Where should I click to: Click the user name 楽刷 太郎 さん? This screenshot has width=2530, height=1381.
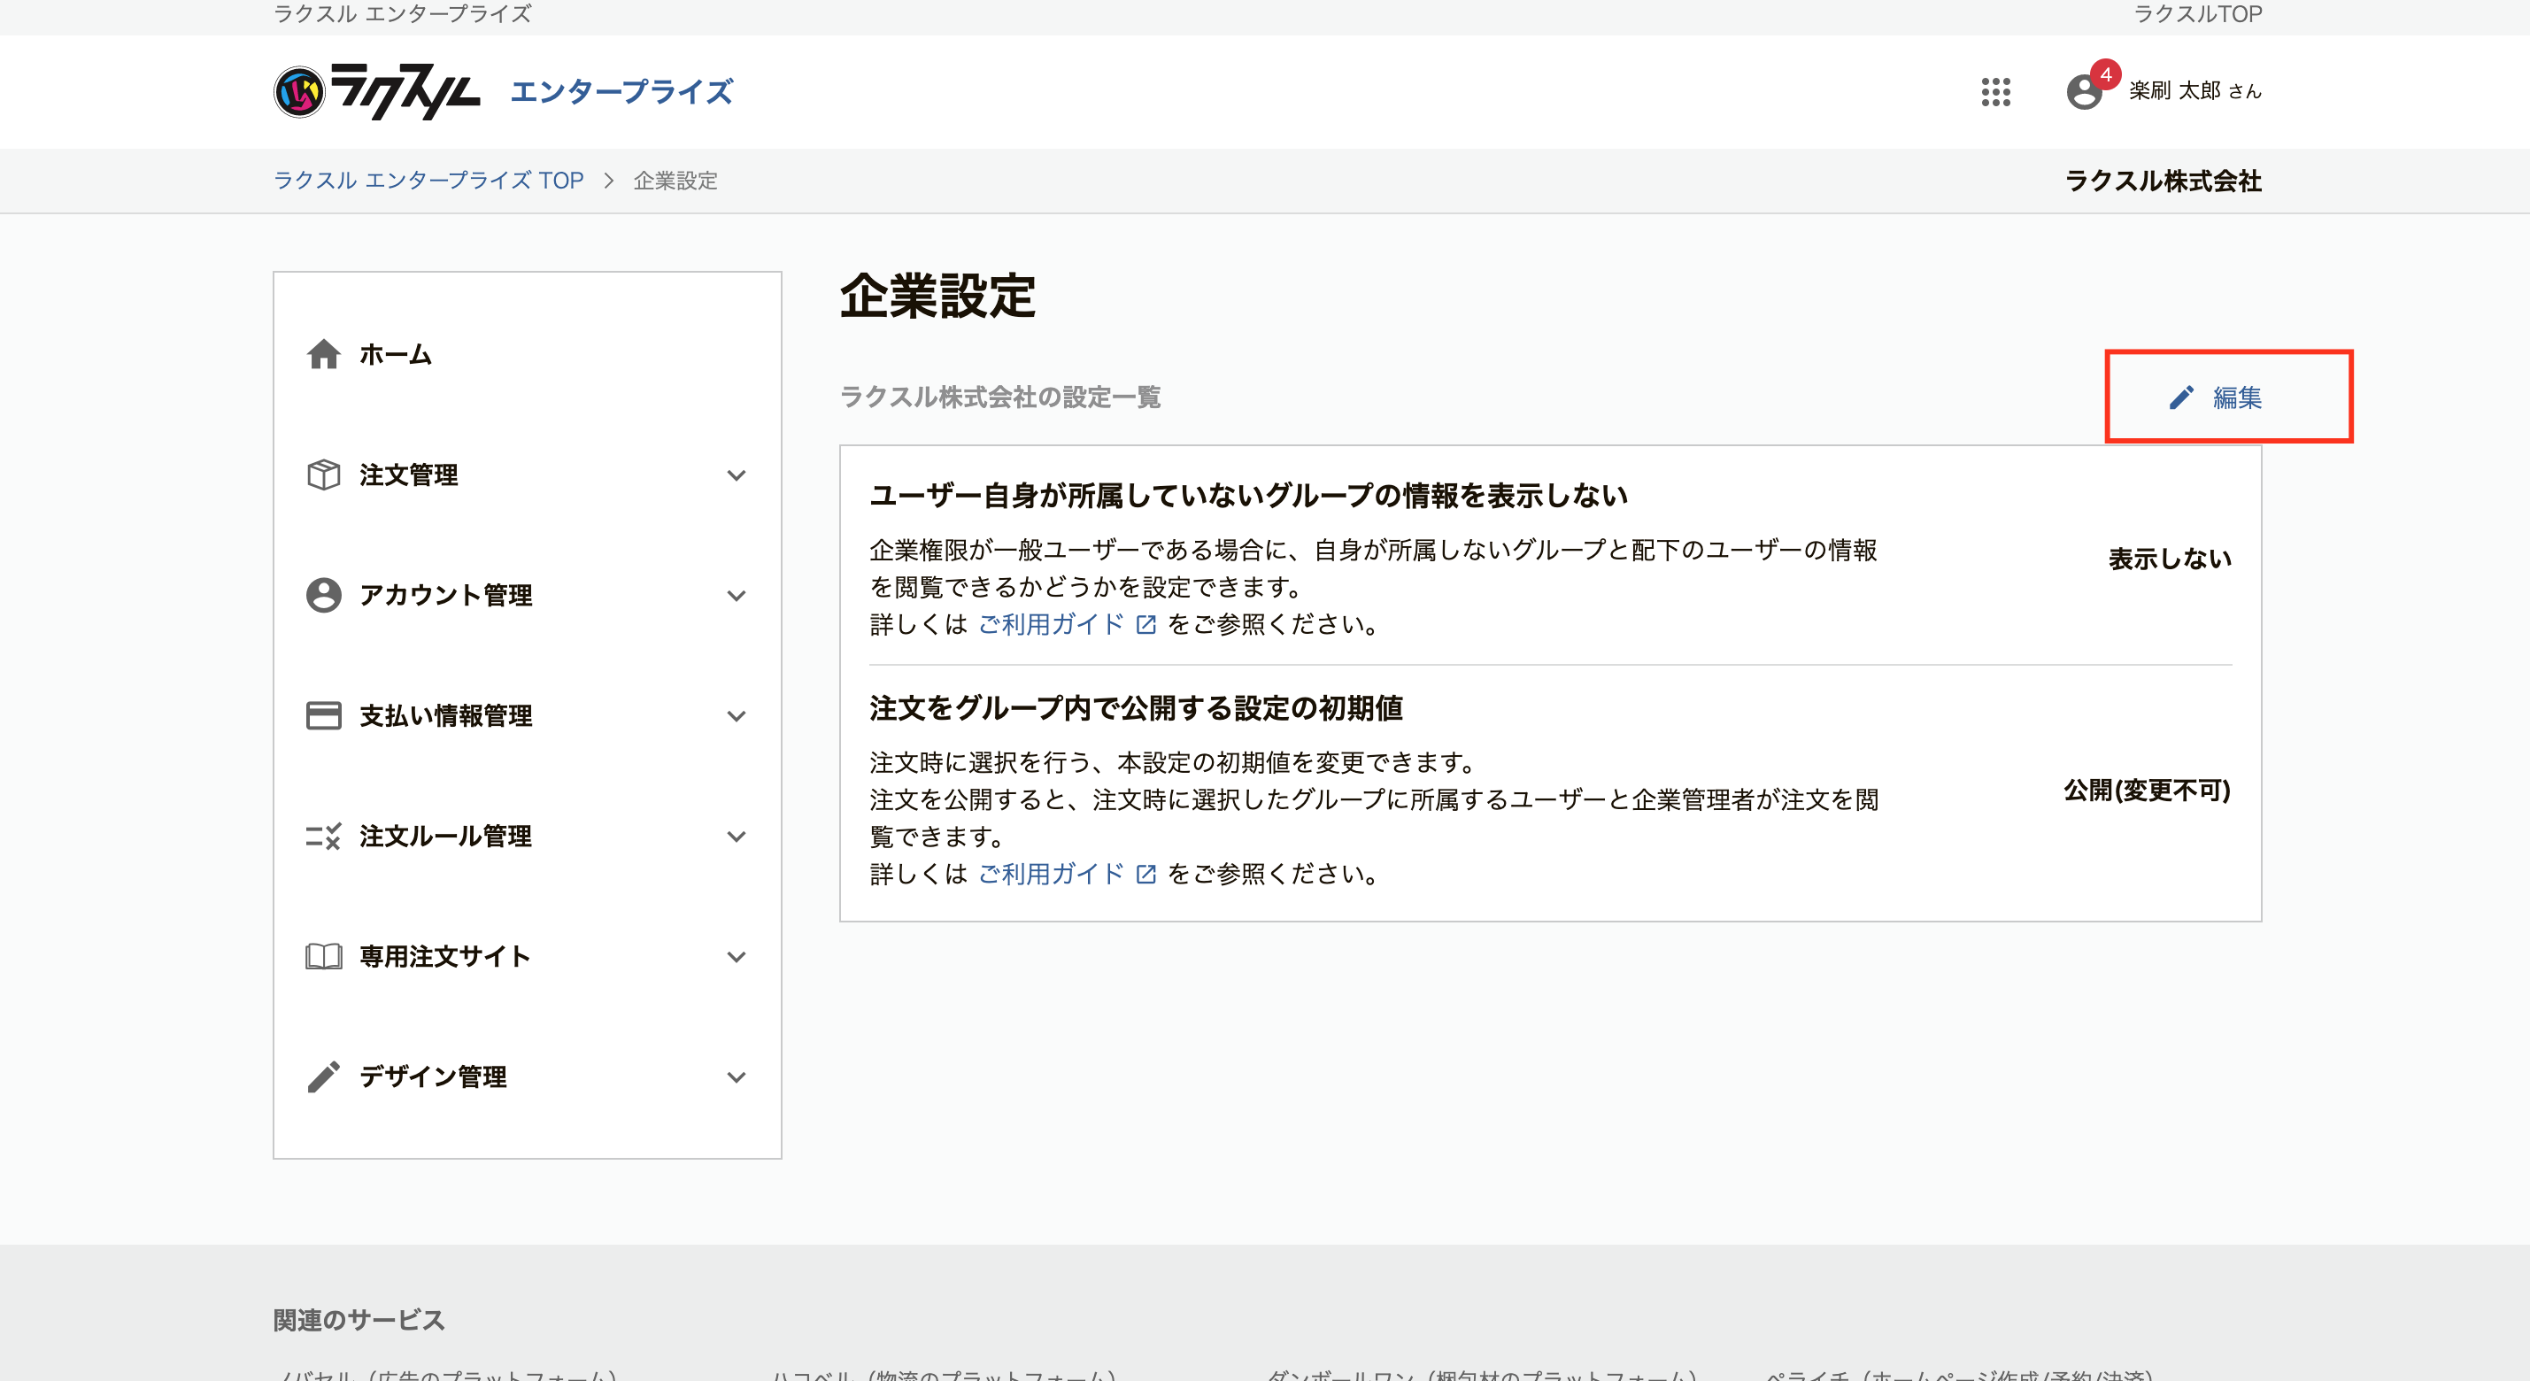tap(2195, 91)
